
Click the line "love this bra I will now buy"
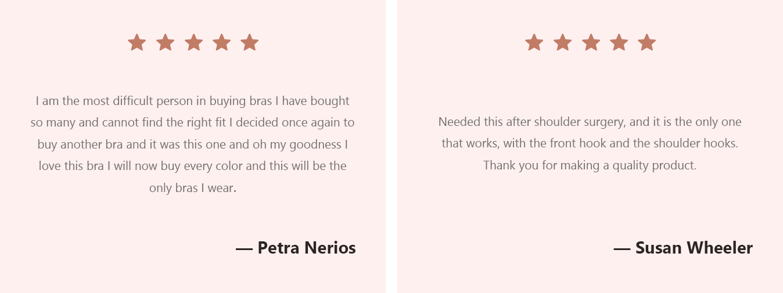(x=192, y=166)
